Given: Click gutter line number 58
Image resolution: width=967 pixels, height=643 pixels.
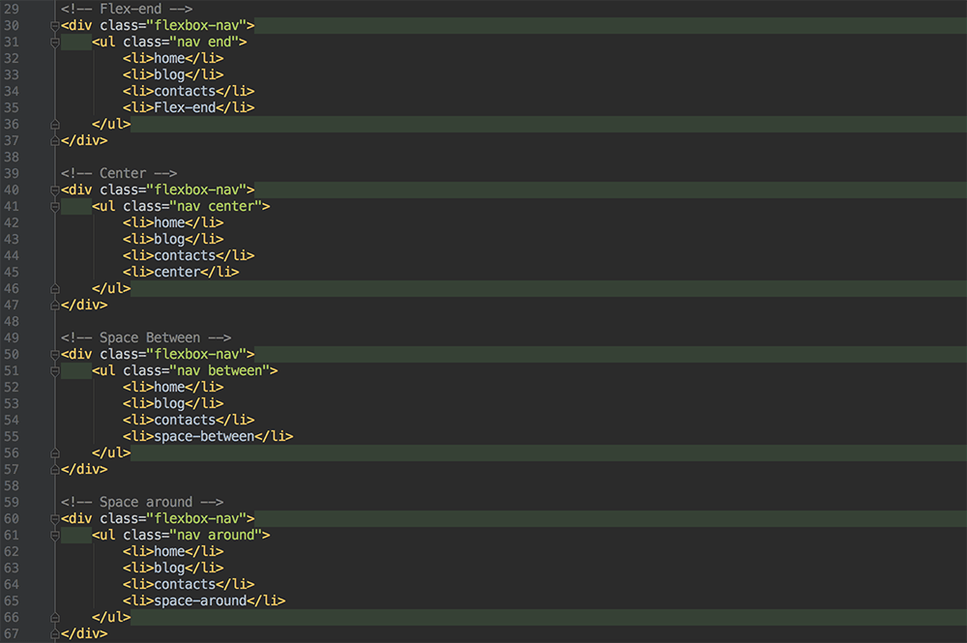Looking at the screenshot, I should 12,485.
